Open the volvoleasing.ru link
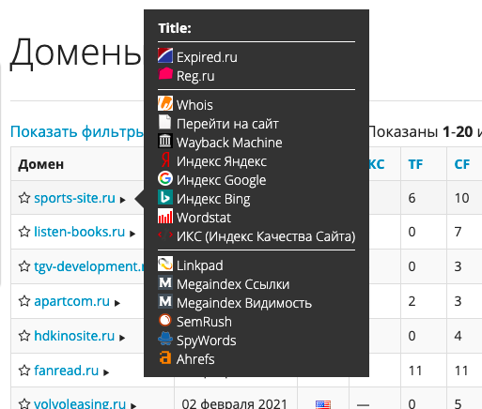482x409 pixels. click(x=80, y=403)
